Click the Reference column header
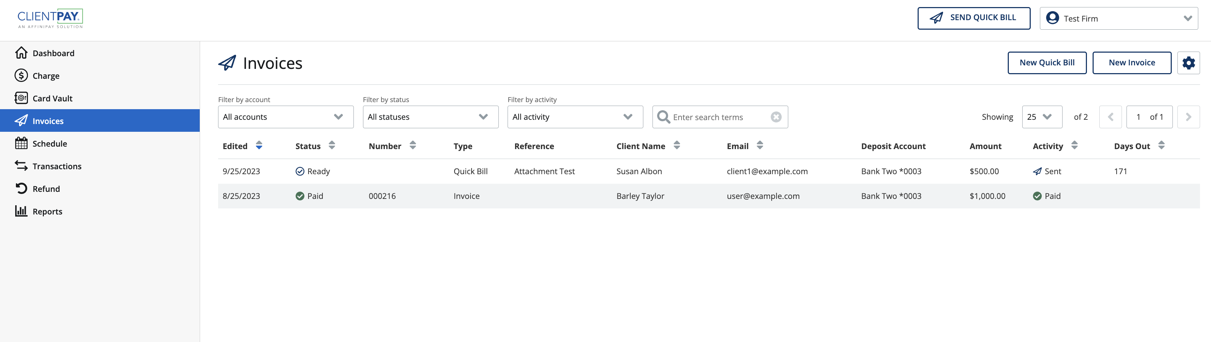Viewport: 1211px width, 342px height. click(x=534, y=146)
